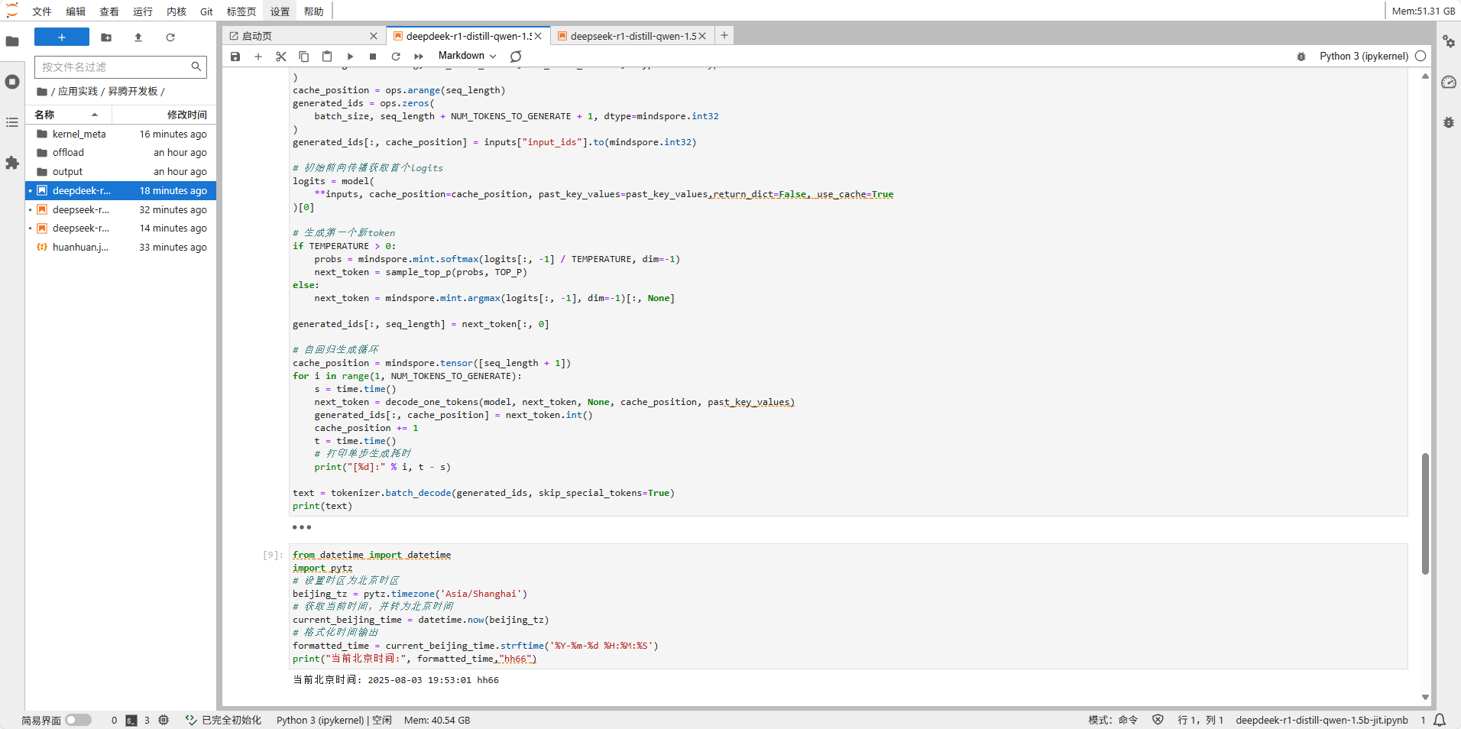Expand the collapsed output ellipsis

pyautogui.click(x=302, y=527)
